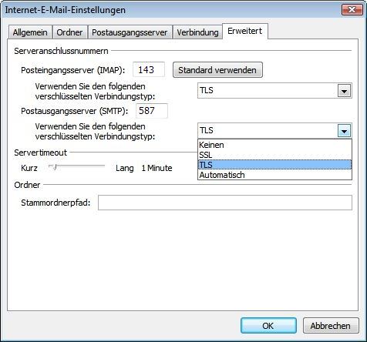Screen dimensions: 367x342
Task: Click the Standard verwenden button
Action: click(x=217, y=70)
